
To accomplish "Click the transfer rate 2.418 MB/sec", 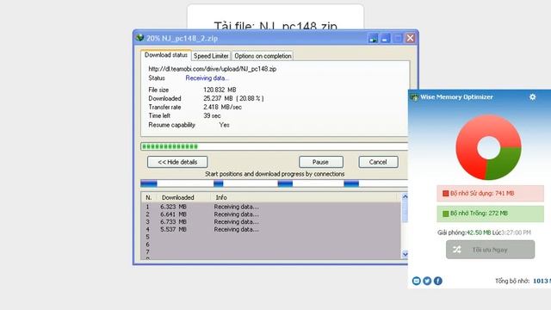I will pyautogui.click(x=222, y=107).
